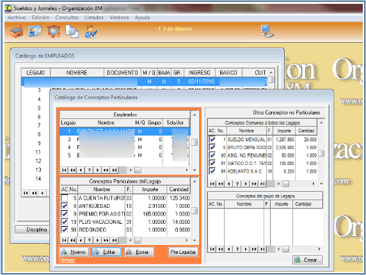
Task: Select the person with checkmark toolbar icon
Action: click(91, 31)
